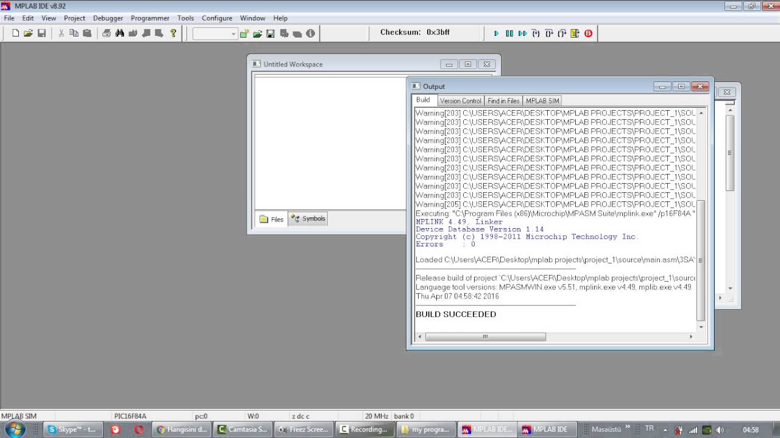The height and width of the screenshot is (438, 780).
Task: Click the Paste clipboard icon
Action: [x=87, y=33]
